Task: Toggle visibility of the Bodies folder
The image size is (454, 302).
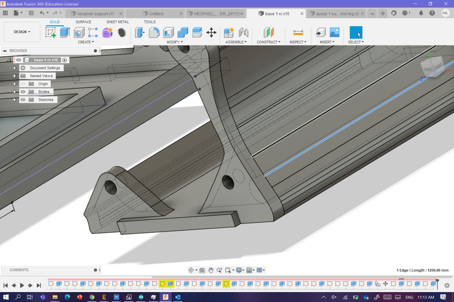Action: pos(23,92)
